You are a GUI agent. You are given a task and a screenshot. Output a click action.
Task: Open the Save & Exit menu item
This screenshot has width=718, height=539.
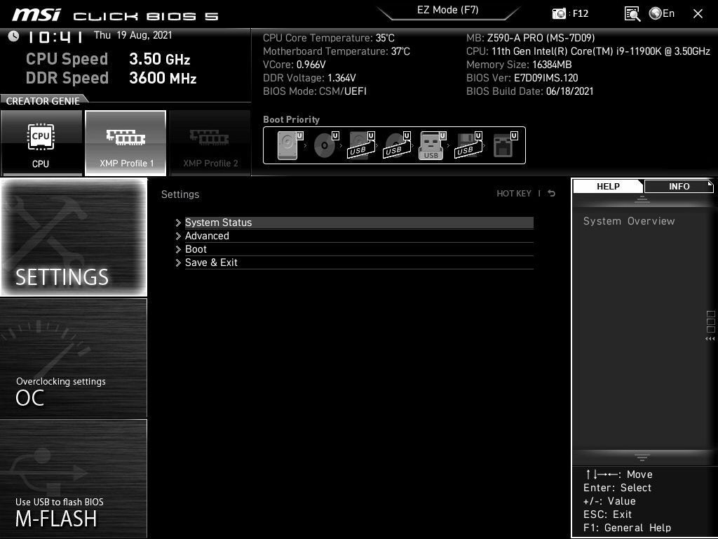(359, 262)
